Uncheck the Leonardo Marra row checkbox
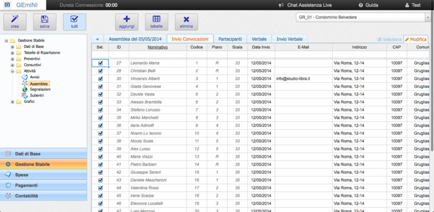Screen dimensions: 434x212 point(100,63)
